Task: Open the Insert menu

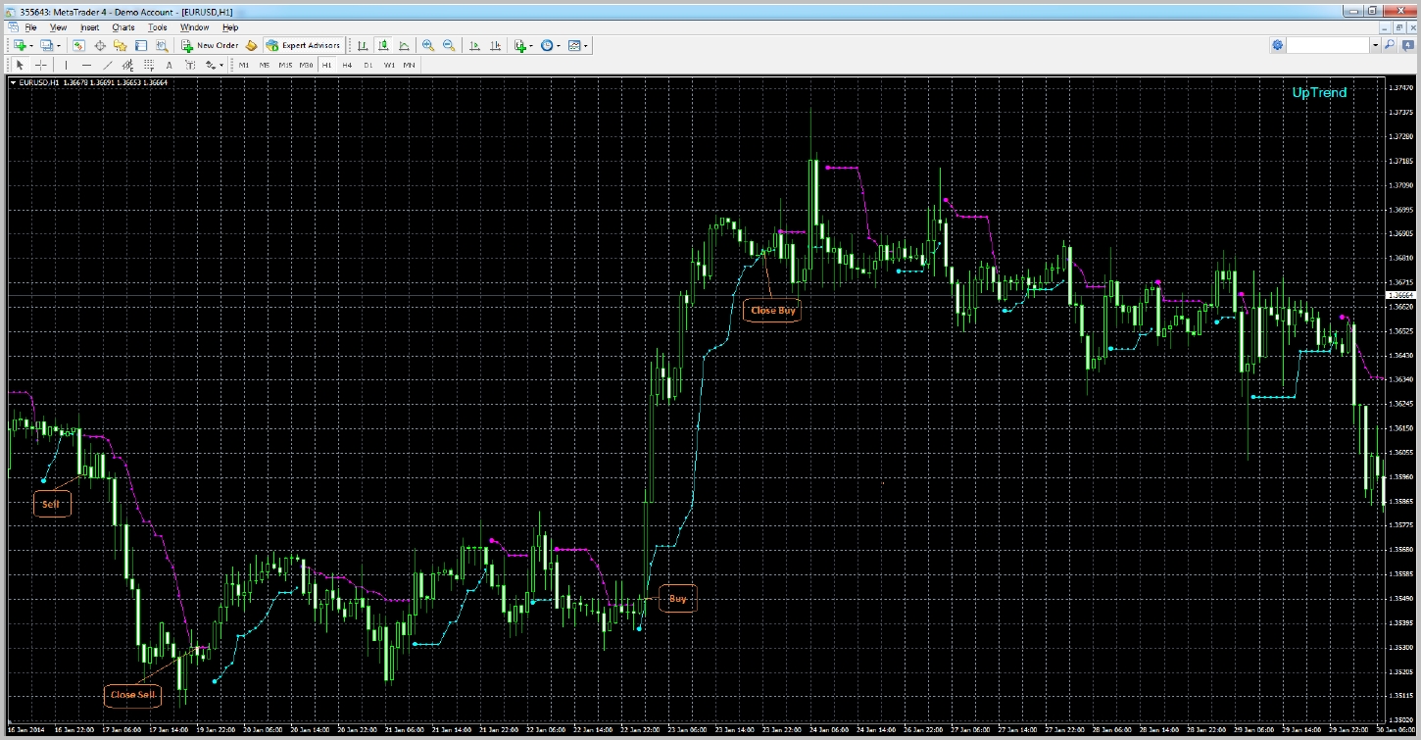Action: pos(89,27)
